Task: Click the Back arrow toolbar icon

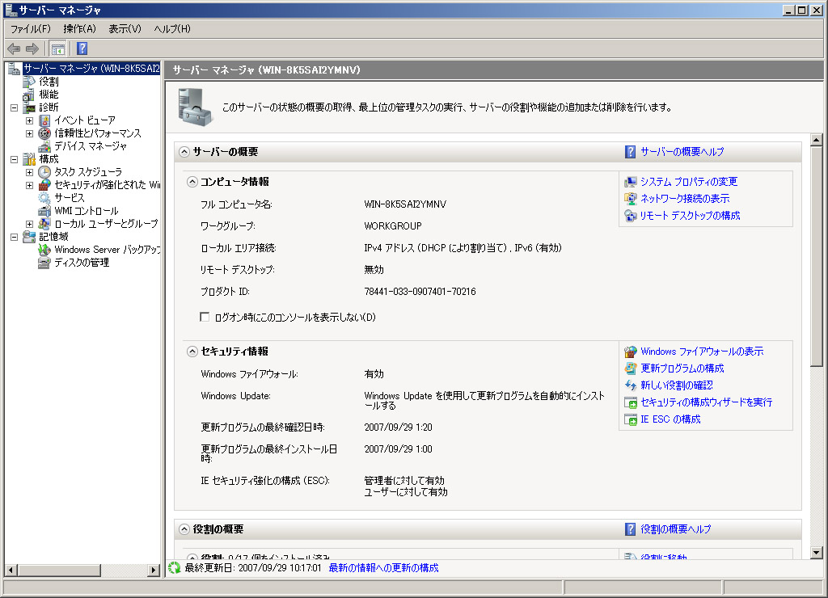Action: pyautogui.click(x=14, y=49)
